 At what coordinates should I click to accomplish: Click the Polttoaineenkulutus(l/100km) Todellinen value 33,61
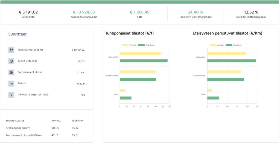(x=75, y=135)
